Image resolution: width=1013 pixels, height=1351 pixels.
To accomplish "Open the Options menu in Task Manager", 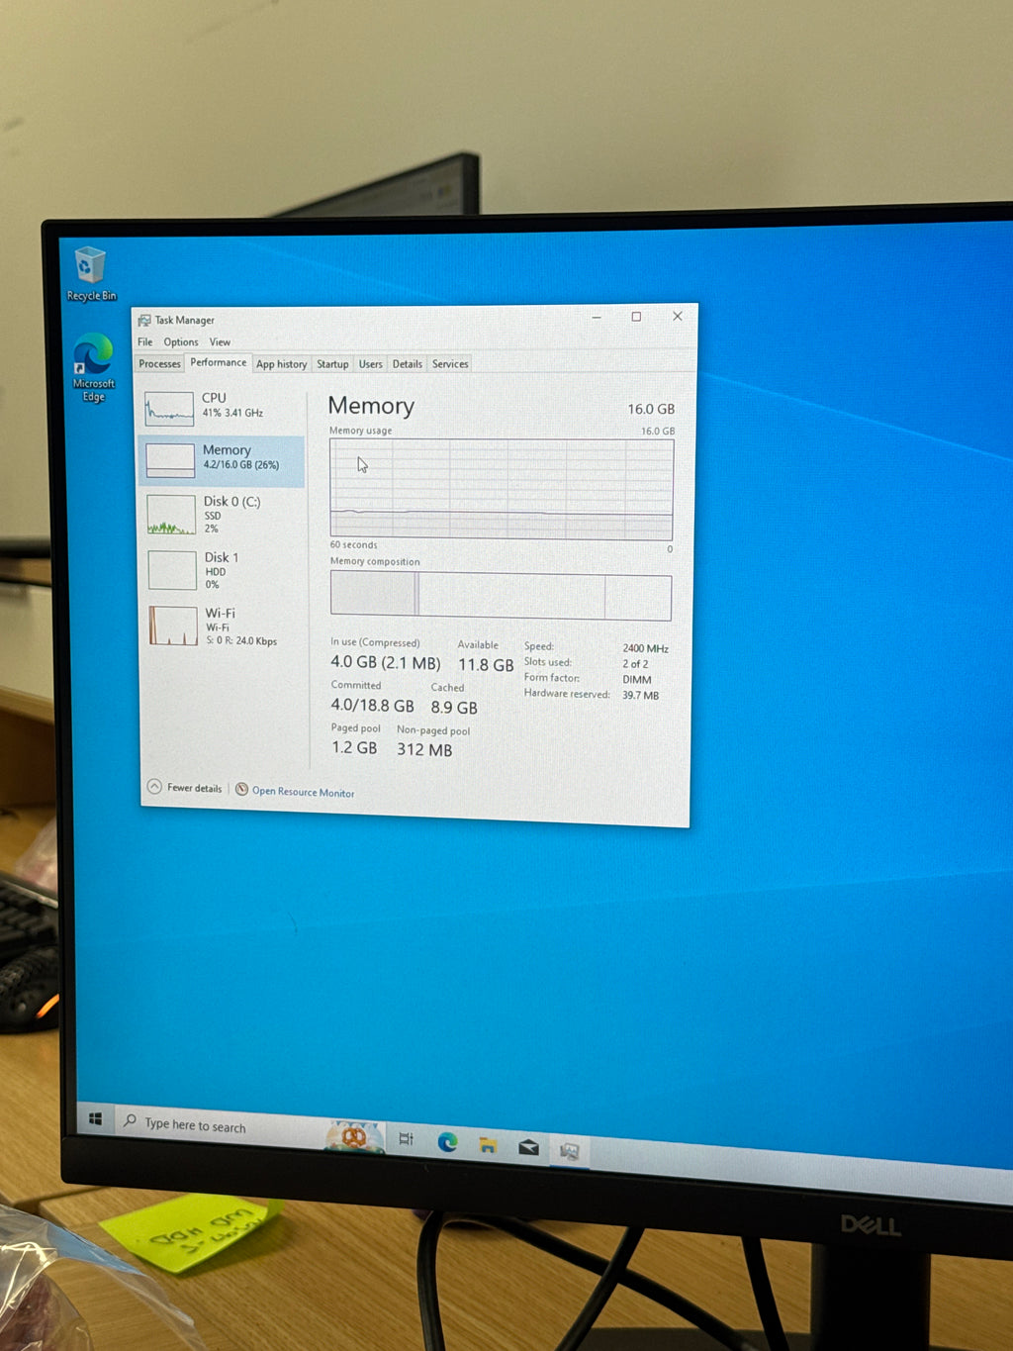I will [181, 341].
